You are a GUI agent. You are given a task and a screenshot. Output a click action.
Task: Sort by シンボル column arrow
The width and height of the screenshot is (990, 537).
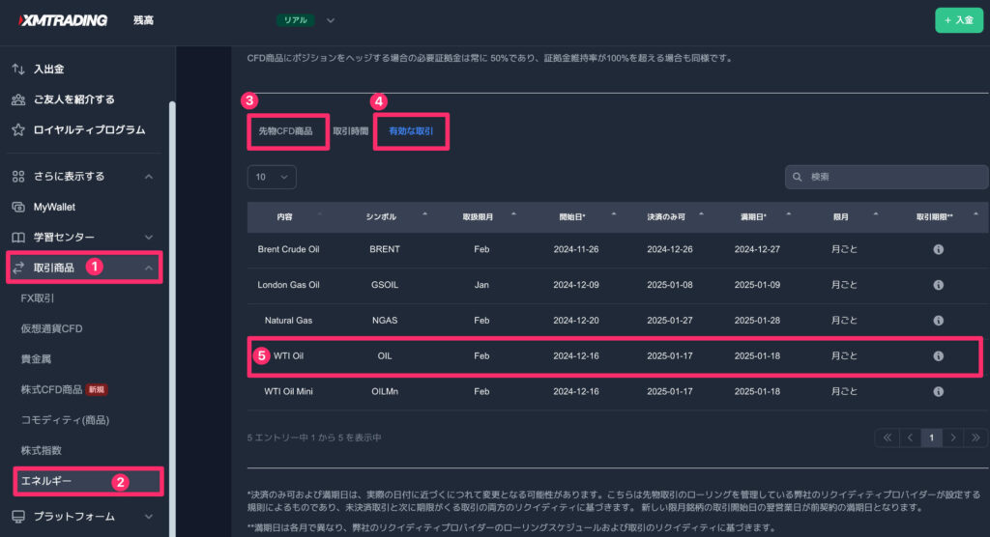pyautogui.click(x=425, y=214)
